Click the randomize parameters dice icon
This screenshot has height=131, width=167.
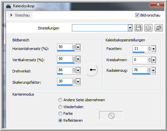pos(148,28)
